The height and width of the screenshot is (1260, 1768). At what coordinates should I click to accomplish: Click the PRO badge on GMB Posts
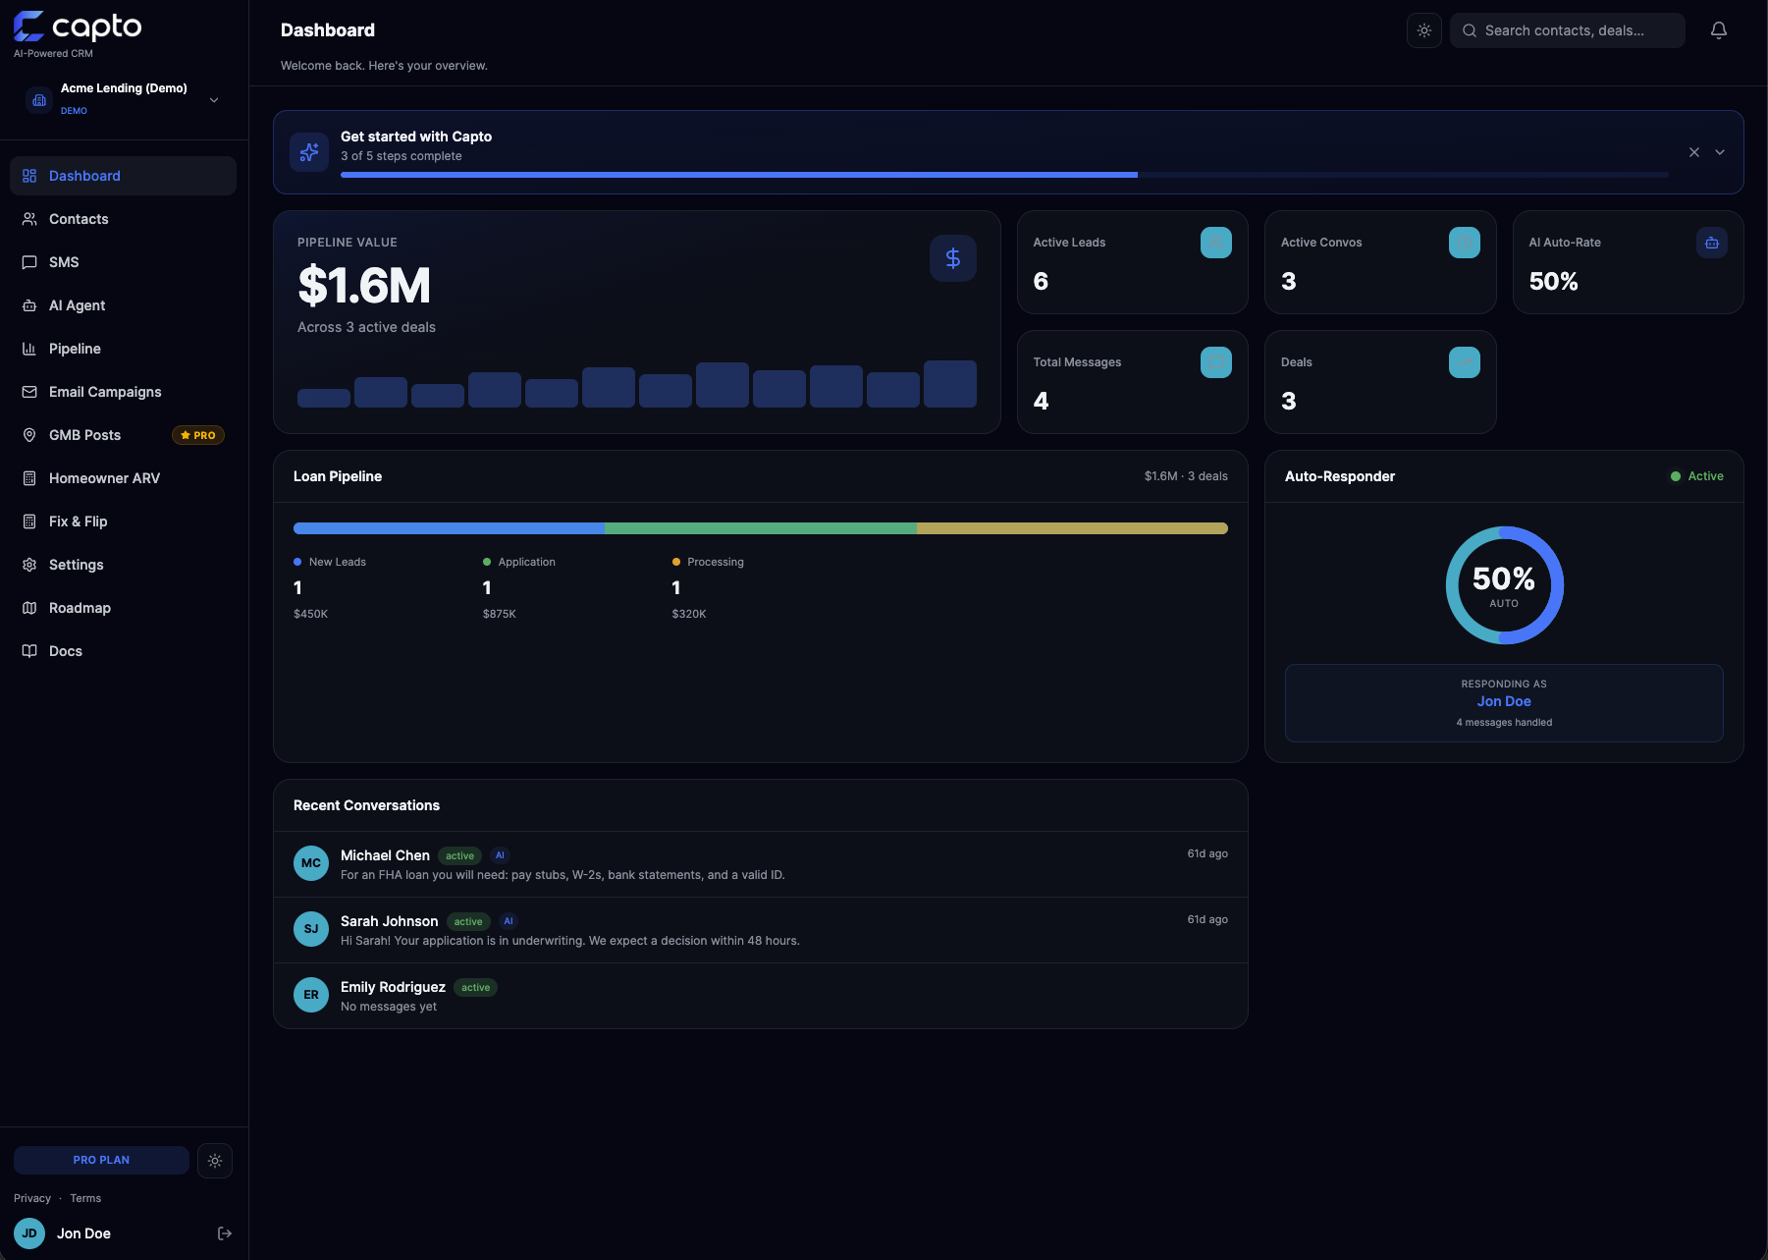(x=198, y=435)
